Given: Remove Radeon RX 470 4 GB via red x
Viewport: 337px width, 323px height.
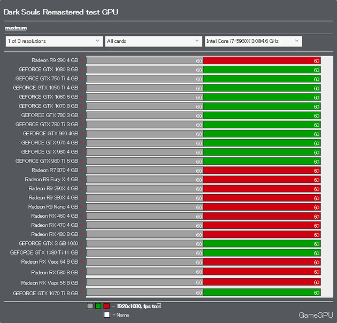Looking at the screenshot, I should pos(81,226).
